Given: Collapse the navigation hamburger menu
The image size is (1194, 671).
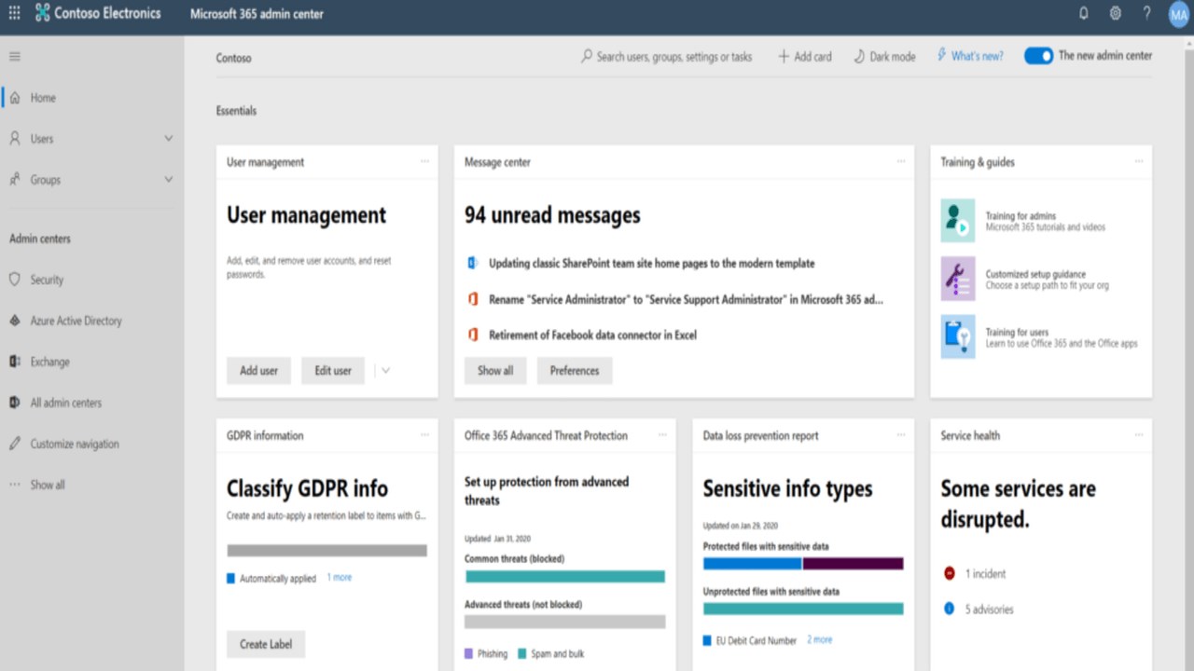Looking at the screenshot, I should tap(15, 57).
